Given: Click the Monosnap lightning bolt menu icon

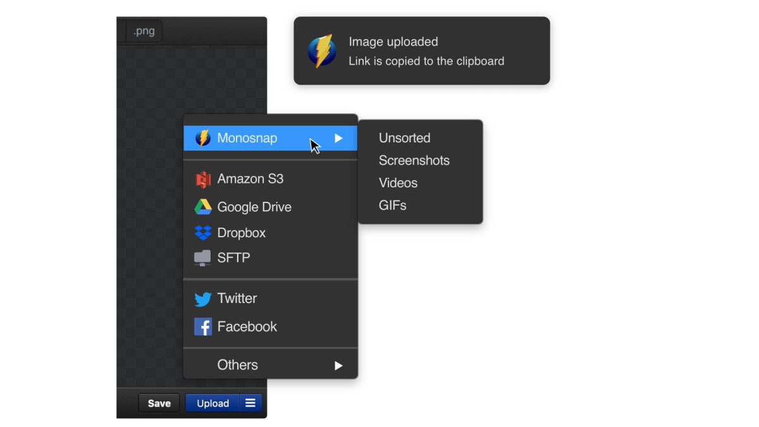Looking at the screenshot, I should pyautogui.click(x=202, y=138).
